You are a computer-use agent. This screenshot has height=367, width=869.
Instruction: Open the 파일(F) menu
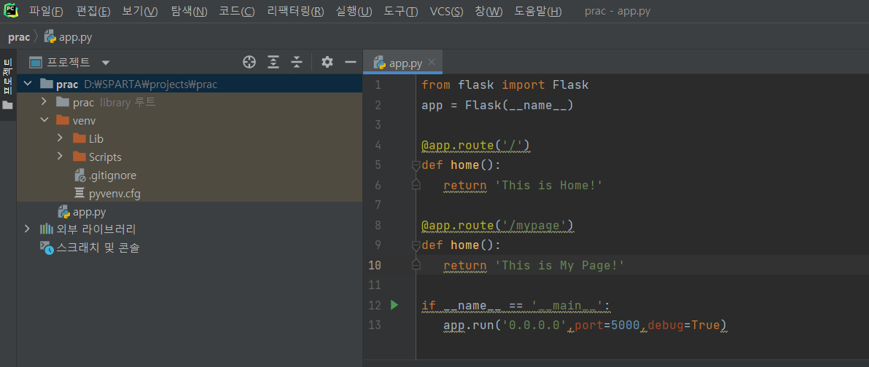click(47, 12)
